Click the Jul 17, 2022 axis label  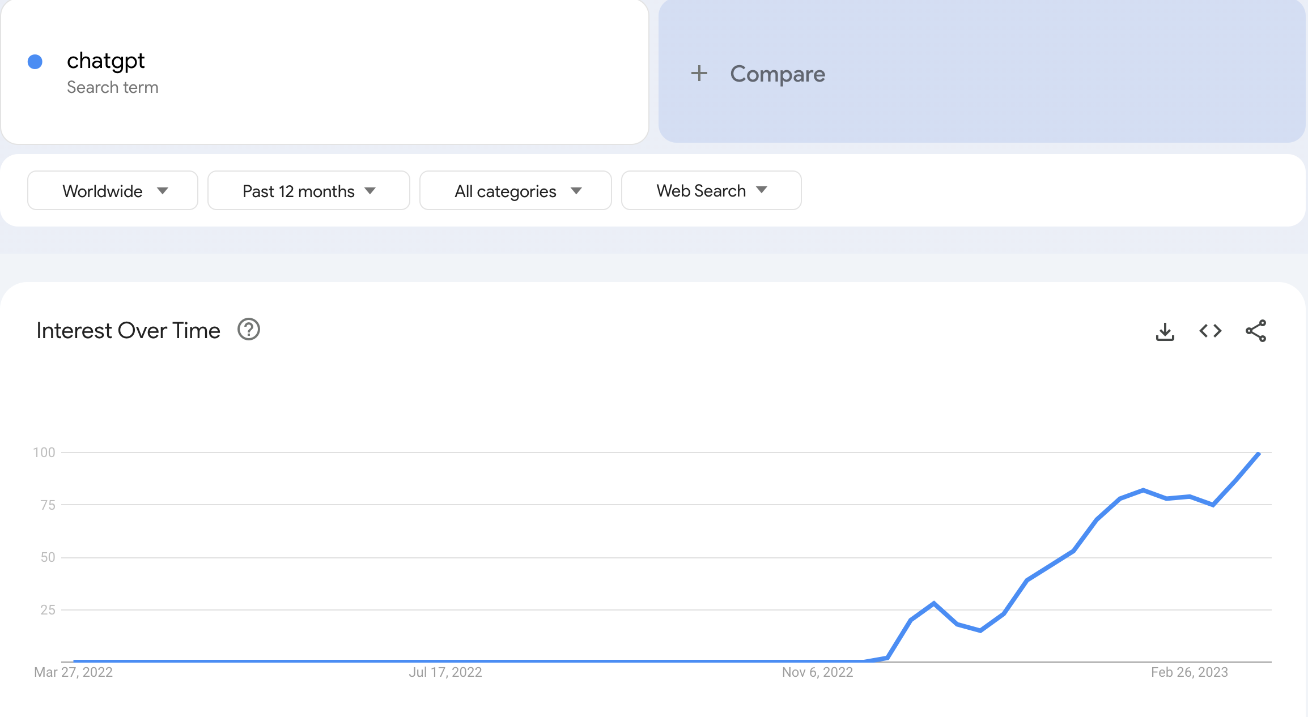[445, 672]
